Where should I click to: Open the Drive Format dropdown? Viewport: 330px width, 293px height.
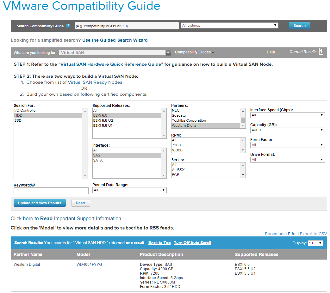click(x=287, y=160)
